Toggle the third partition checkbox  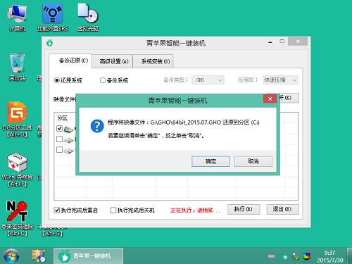tap(59, 150)
